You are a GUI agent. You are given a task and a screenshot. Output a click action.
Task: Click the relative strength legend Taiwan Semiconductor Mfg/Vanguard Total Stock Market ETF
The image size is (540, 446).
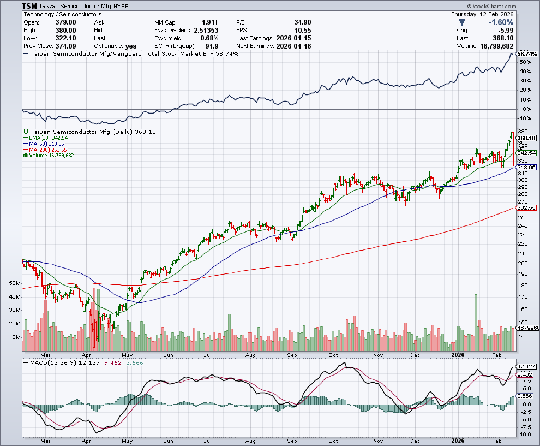(x=122, y=53)
